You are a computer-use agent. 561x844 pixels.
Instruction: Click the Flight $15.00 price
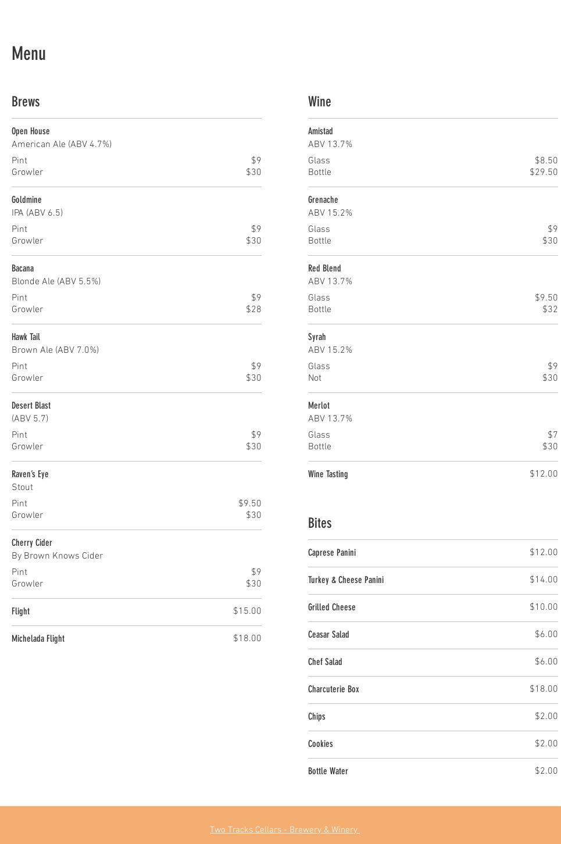point(247,611)
